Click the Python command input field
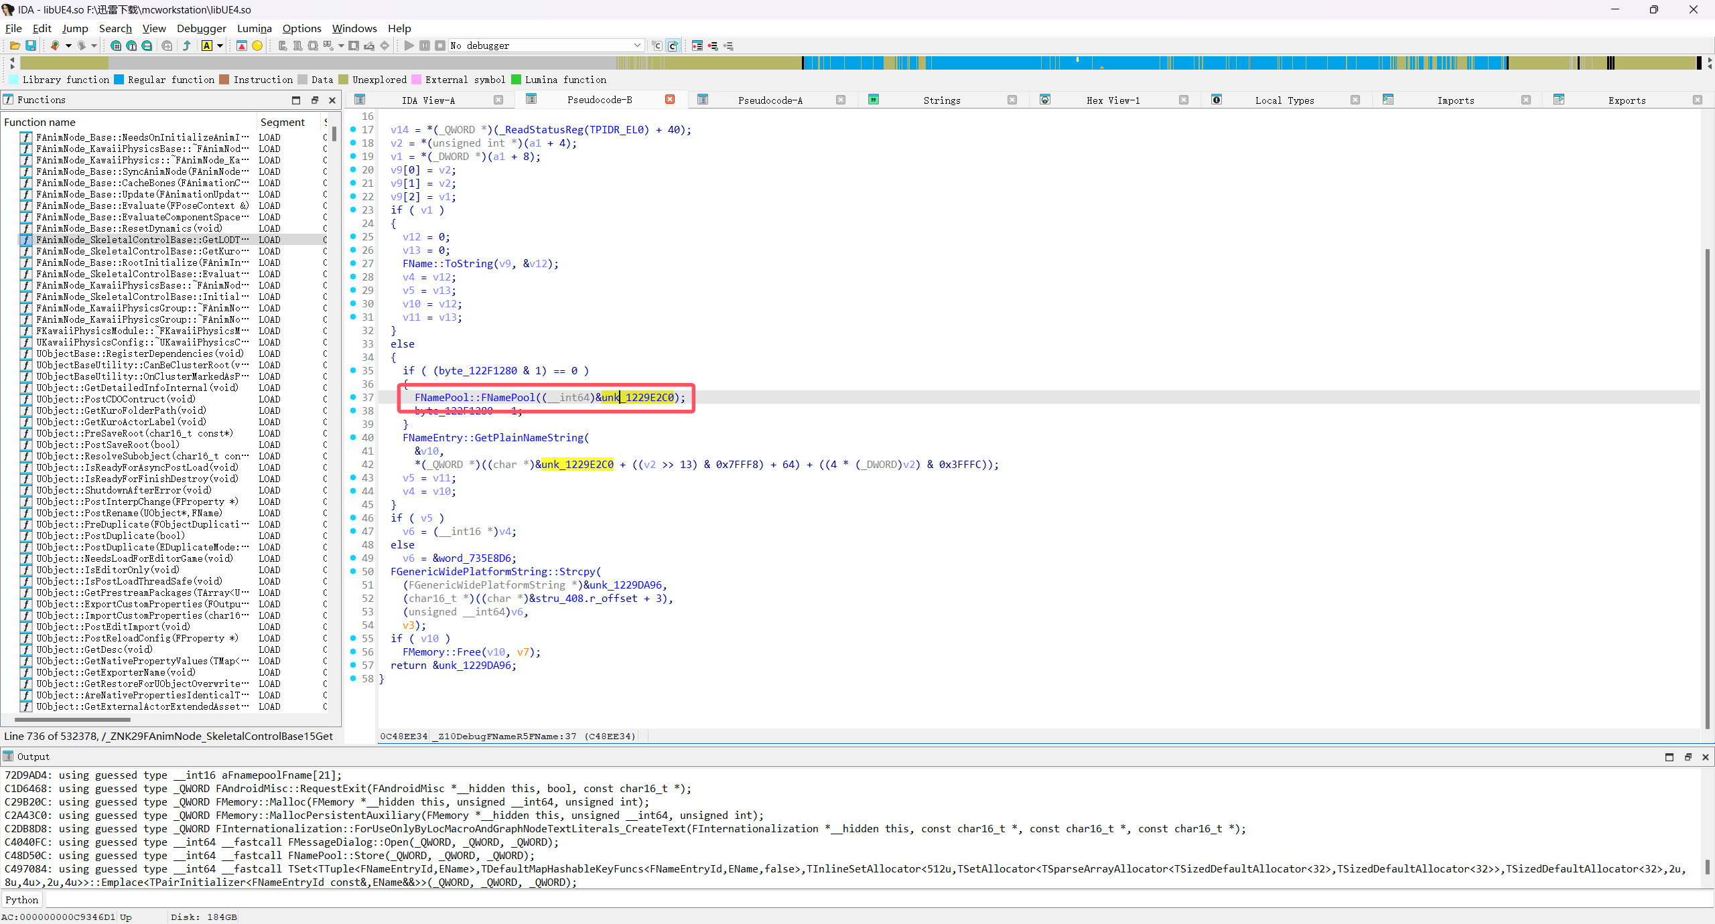The width and height of the screenshot is (1715, 924). 878,899
